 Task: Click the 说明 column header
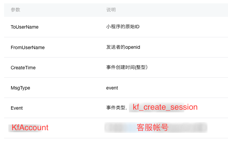point(111,10)
